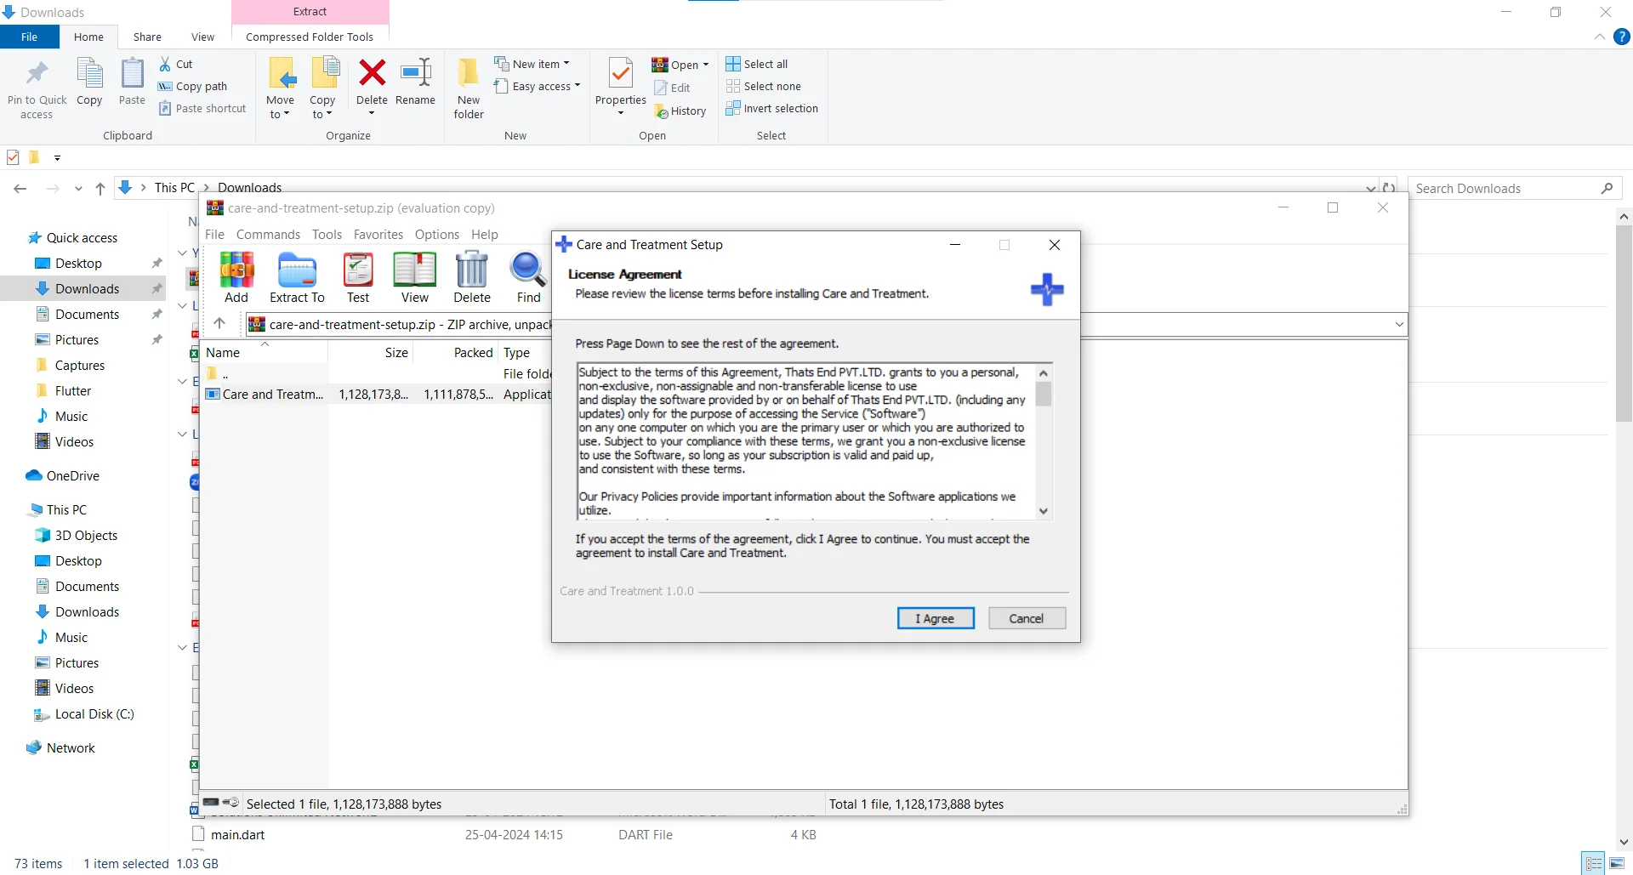Click Explorer up-one-level arrow
Viewport: 1633px width, 875px height.
(100, 189)
